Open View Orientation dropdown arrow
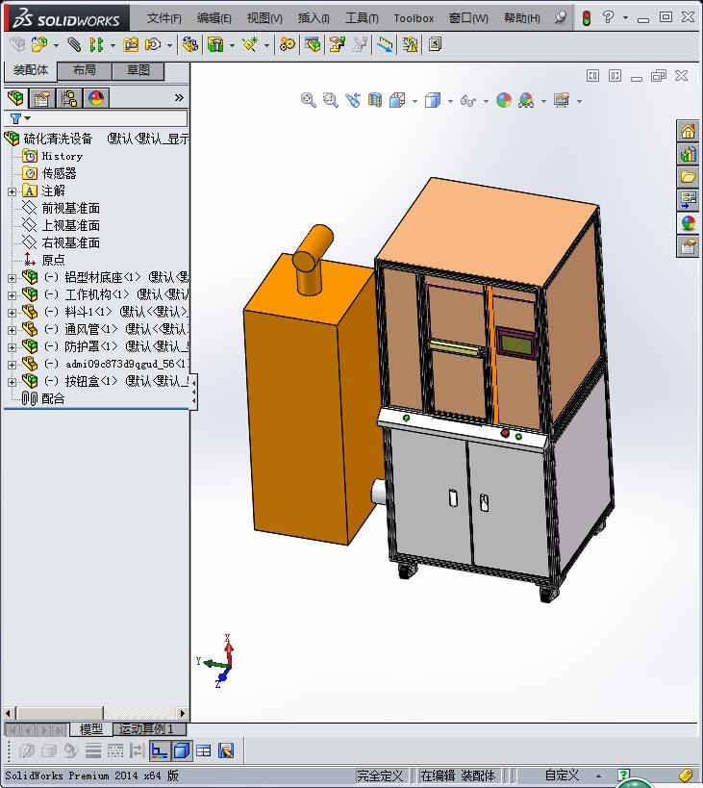Screen dimensions: 703x788 [x=414, y=102]
